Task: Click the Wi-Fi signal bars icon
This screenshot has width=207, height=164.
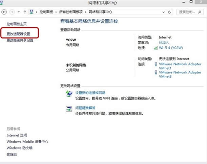Action: 156,48
